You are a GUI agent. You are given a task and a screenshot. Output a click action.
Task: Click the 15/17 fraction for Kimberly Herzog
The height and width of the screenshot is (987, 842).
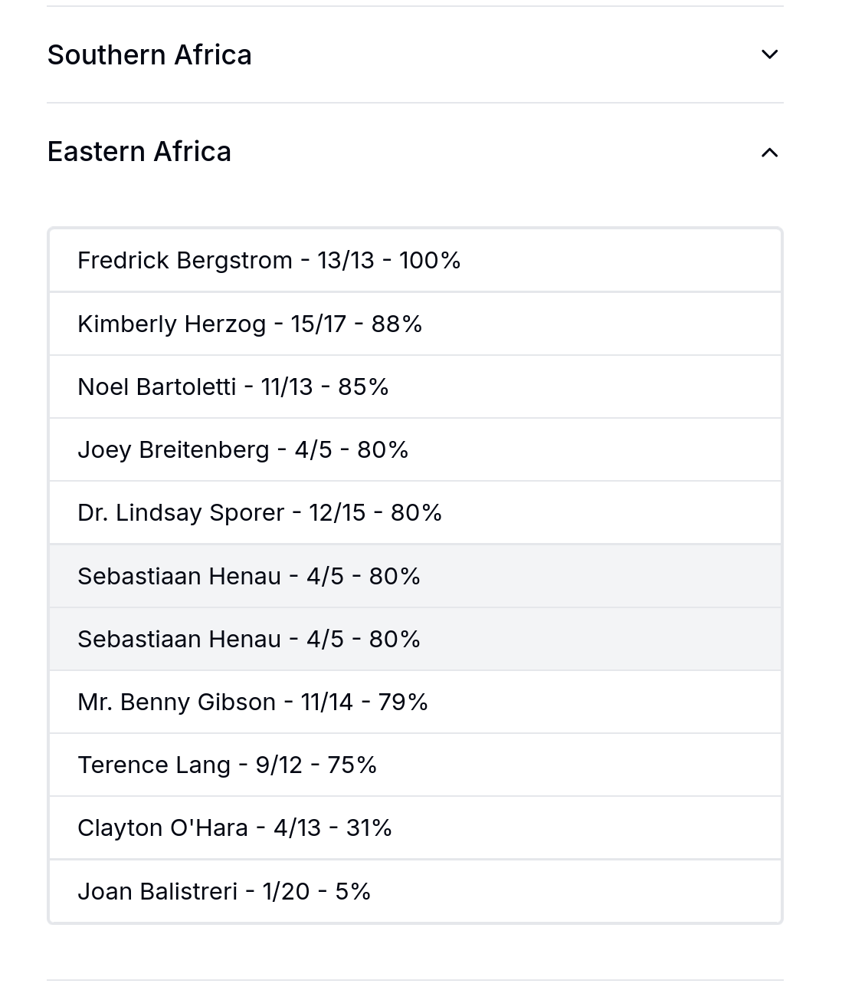pos(318,324)
